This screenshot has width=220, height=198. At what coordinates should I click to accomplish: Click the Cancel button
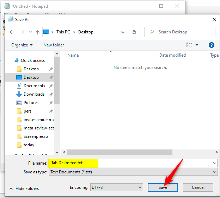click(x=198, y=187)
